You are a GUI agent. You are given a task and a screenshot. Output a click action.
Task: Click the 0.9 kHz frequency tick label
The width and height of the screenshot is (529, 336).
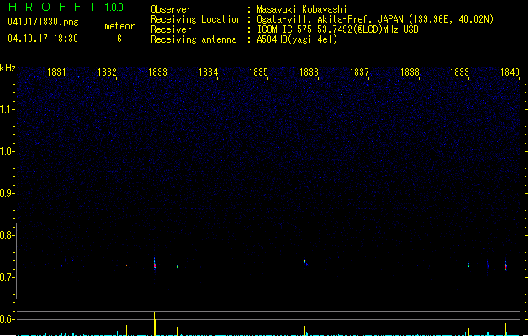click(6, 193)
